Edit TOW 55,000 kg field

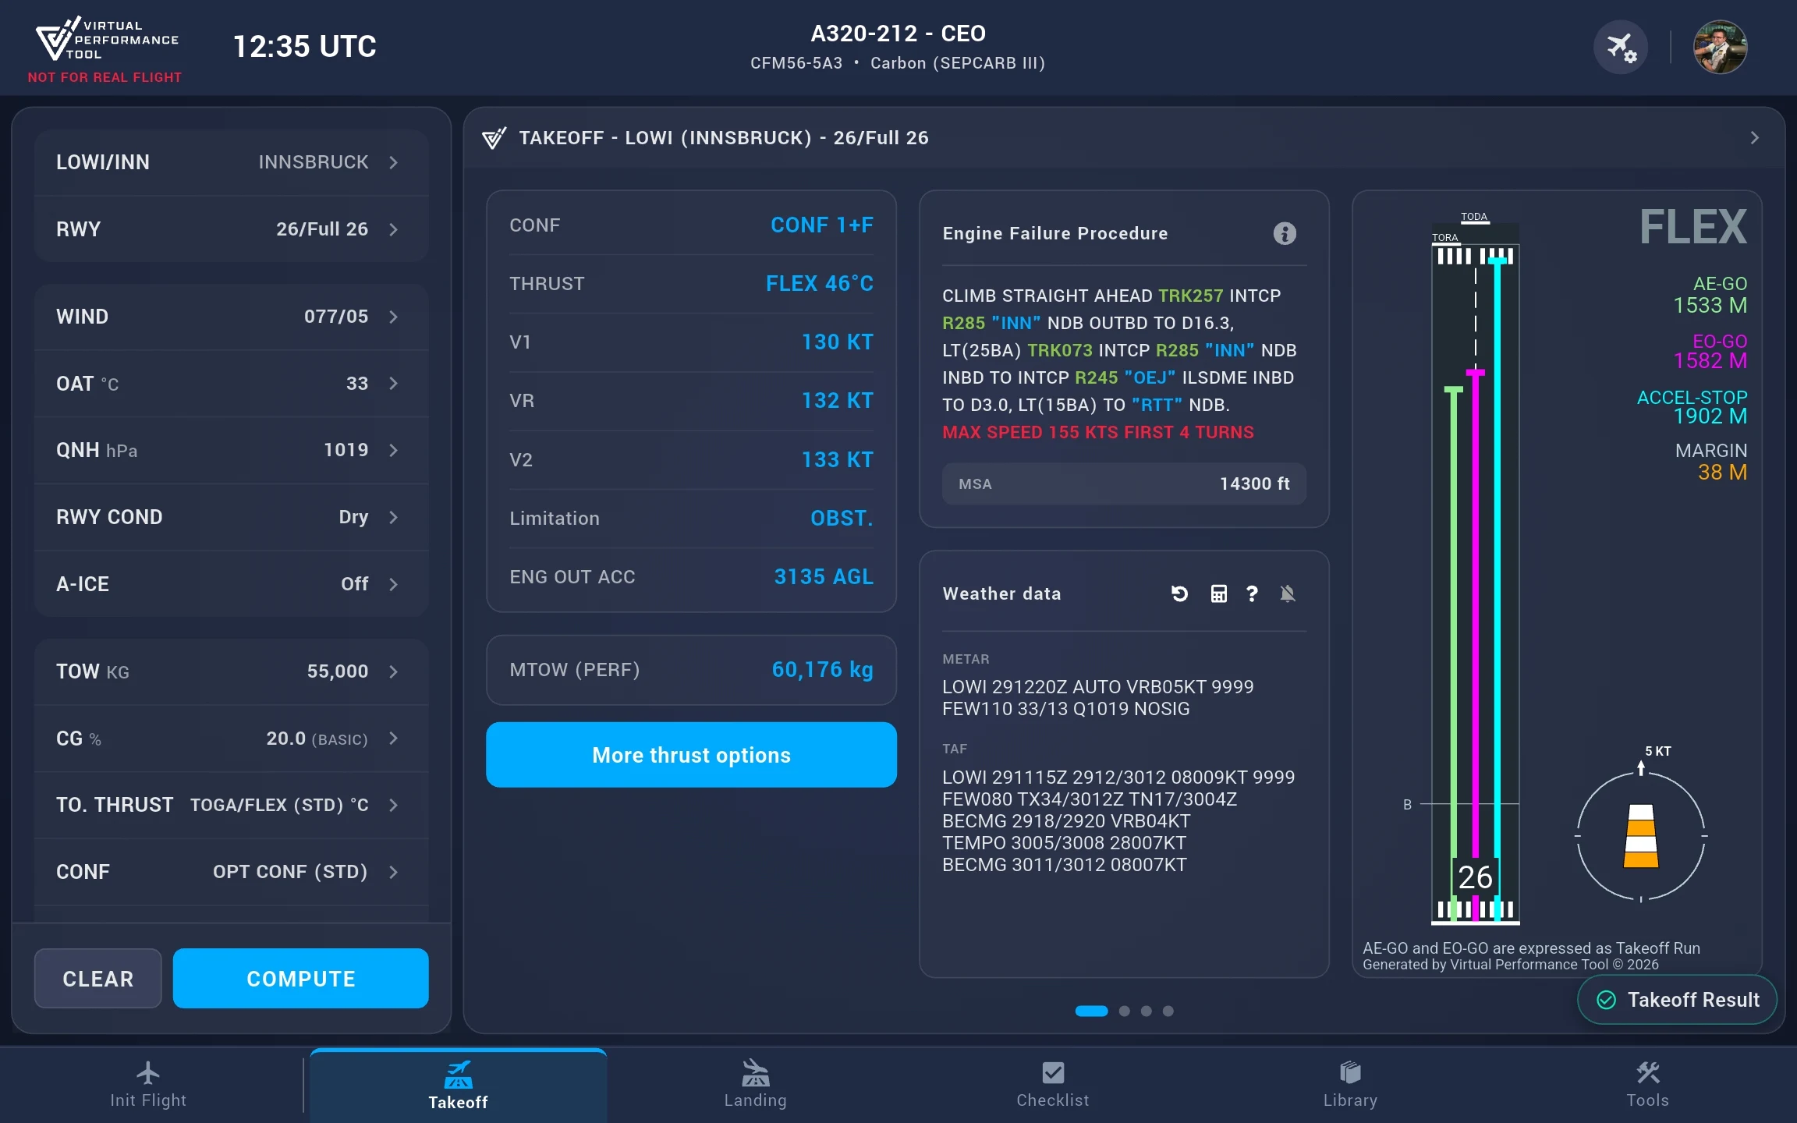click(x=231, y=671)
